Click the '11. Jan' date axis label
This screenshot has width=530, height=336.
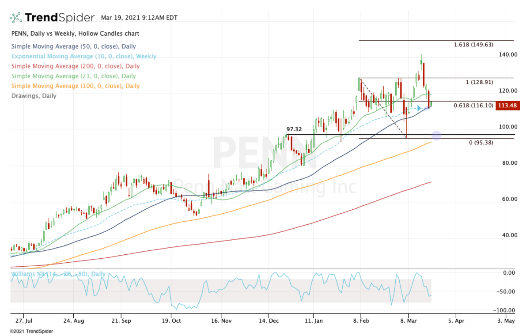(x=313, y=321)
